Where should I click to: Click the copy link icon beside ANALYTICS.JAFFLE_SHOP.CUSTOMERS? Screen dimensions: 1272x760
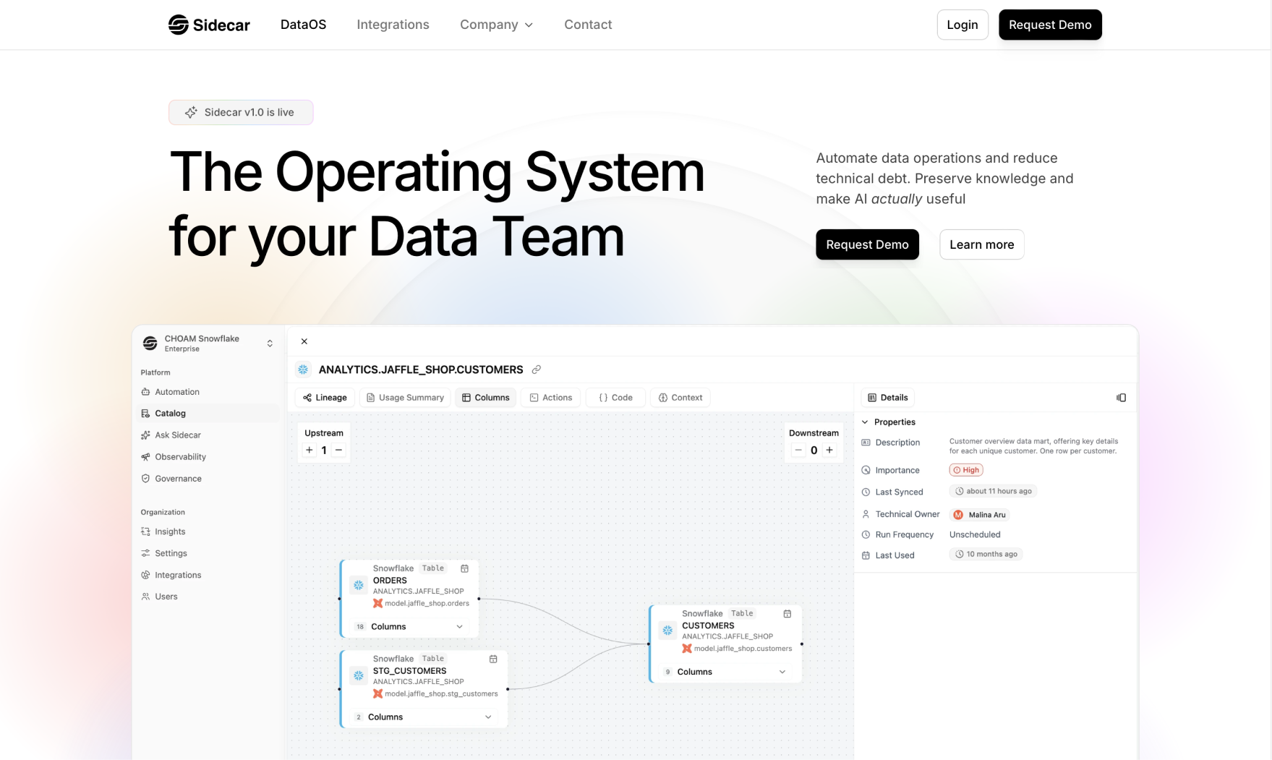tap(537, 370)
